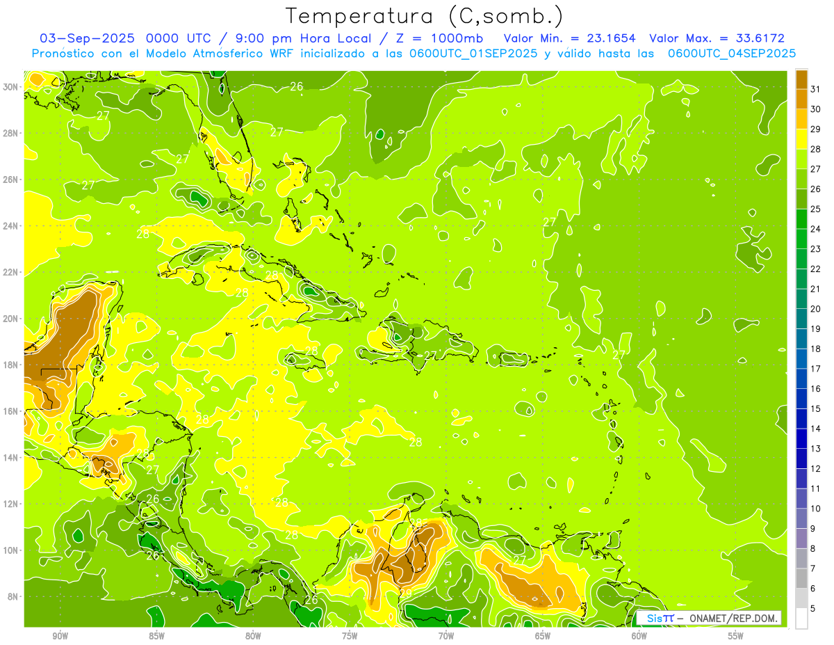Click the longitude label '75W'
Screen dimensions: 834x645
350,636
